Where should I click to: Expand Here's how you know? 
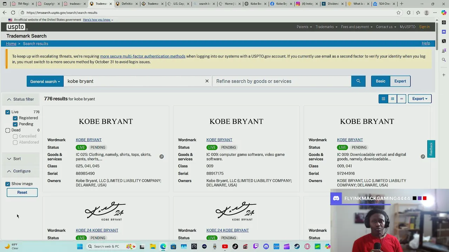pos(98,20)
